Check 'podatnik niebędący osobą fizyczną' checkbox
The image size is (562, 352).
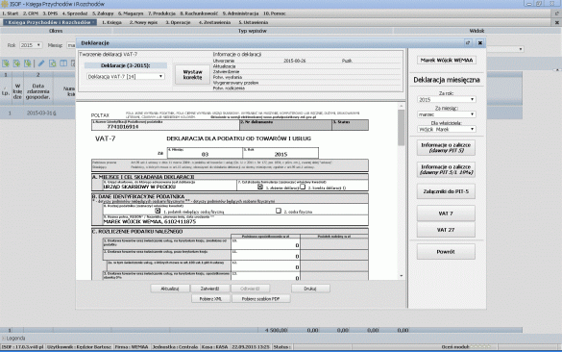158,211
